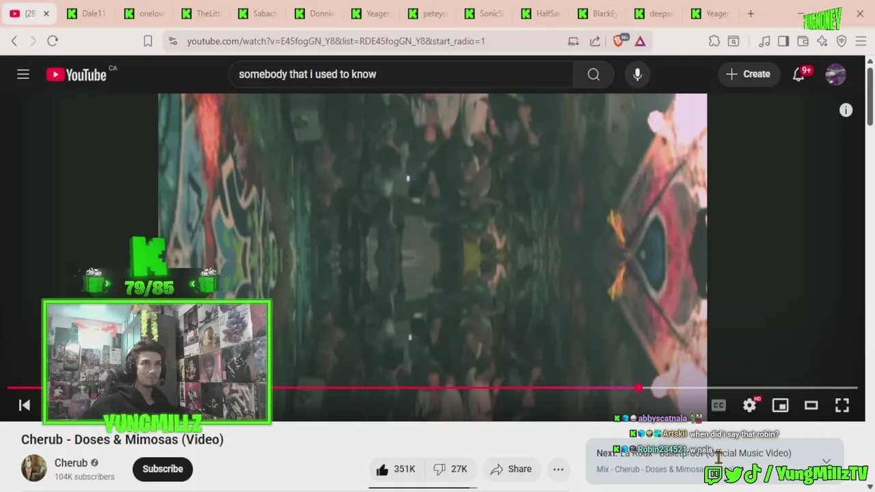Switch to the peteyc tab

tap(428, 14)
